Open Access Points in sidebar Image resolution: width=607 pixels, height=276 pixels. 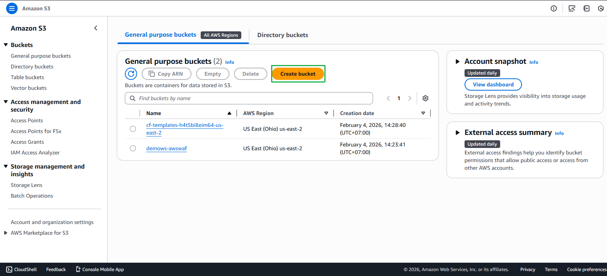tap(27, 120)
